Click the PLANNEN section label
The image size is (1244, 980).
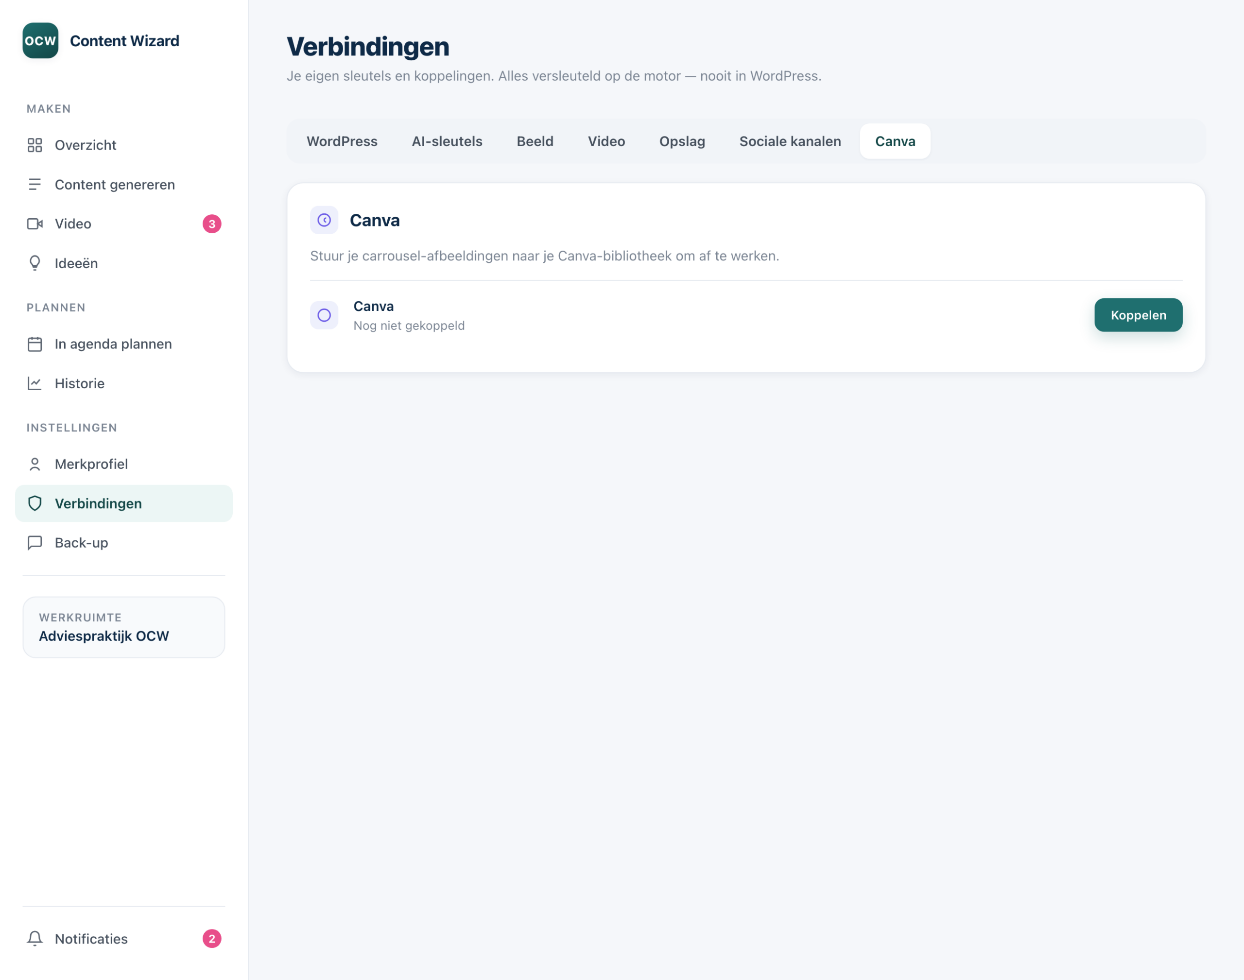56,308
